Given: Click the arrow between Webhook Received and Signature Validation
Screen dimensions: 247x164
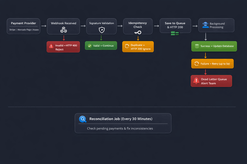Looking at the screenshot, I should (x=83, y=26).
